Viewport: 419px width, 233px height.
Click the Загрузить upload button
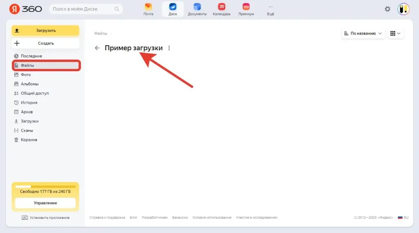pos(45,31)
